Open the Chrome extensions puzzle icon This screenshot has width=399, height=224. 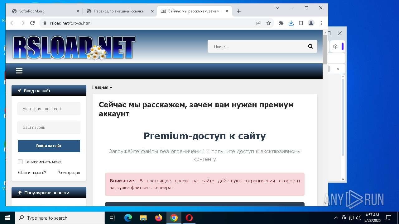[x=281, y=23]
